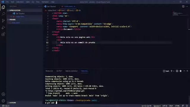Open the Go menu
190x107 pixels.
33,2
